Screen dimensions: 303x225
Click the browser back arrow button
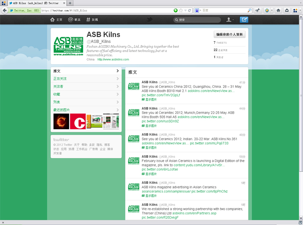tap(4, 10)
